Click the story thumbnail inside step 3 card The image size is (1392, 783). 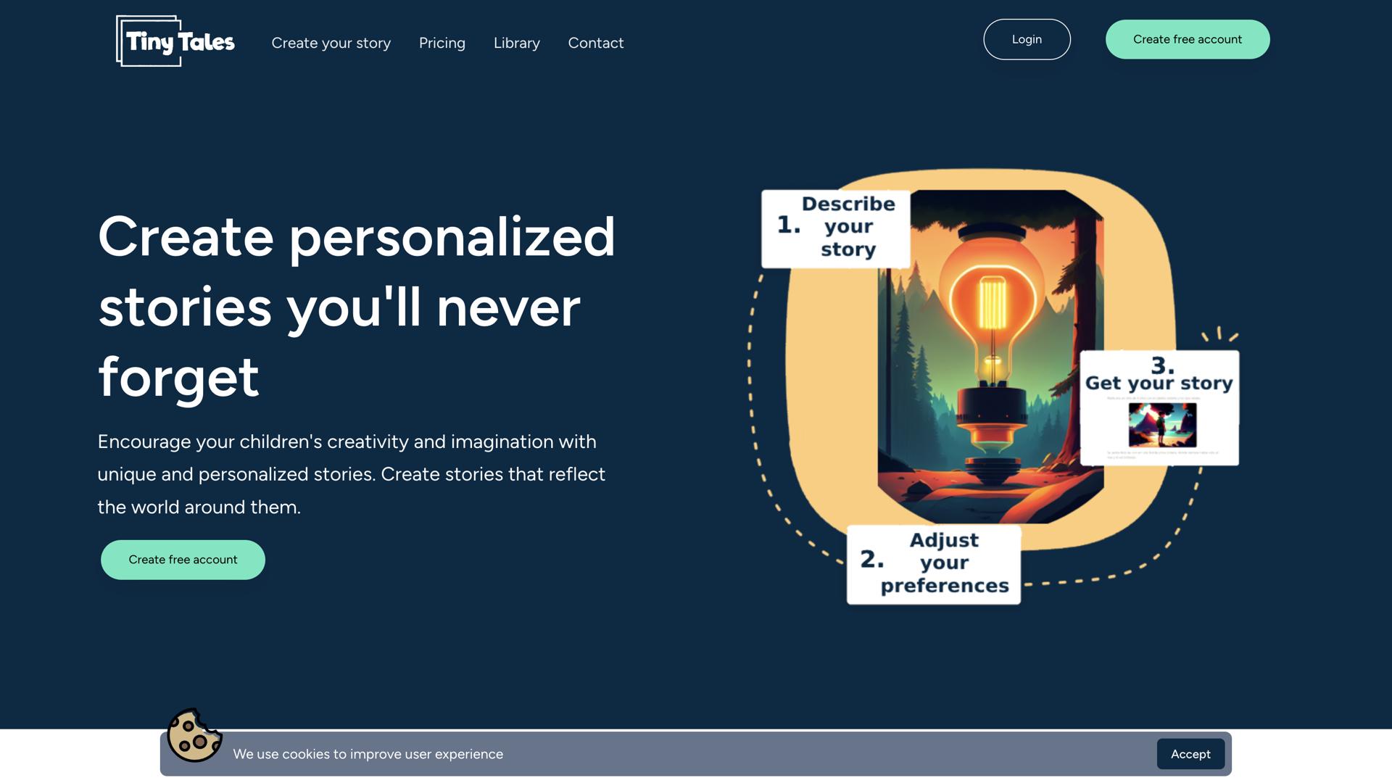[1162, 425]
